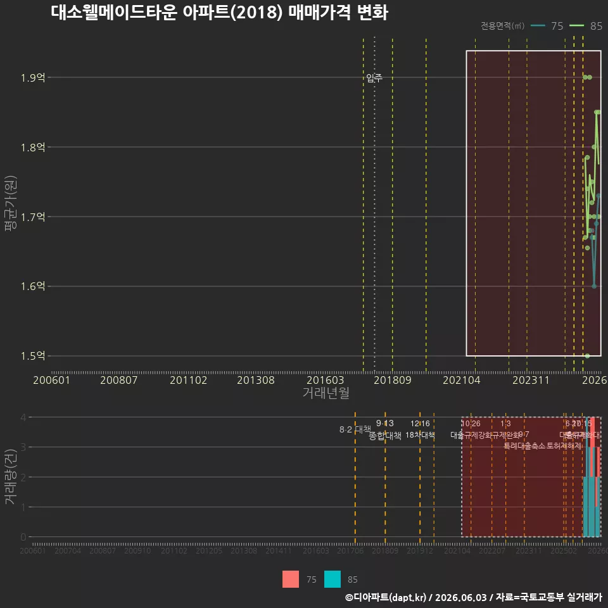This screenshot has width=608, height=608.
Task: Click the salmon 75 legend swatch below charts
Action: (x=291, y=579)
